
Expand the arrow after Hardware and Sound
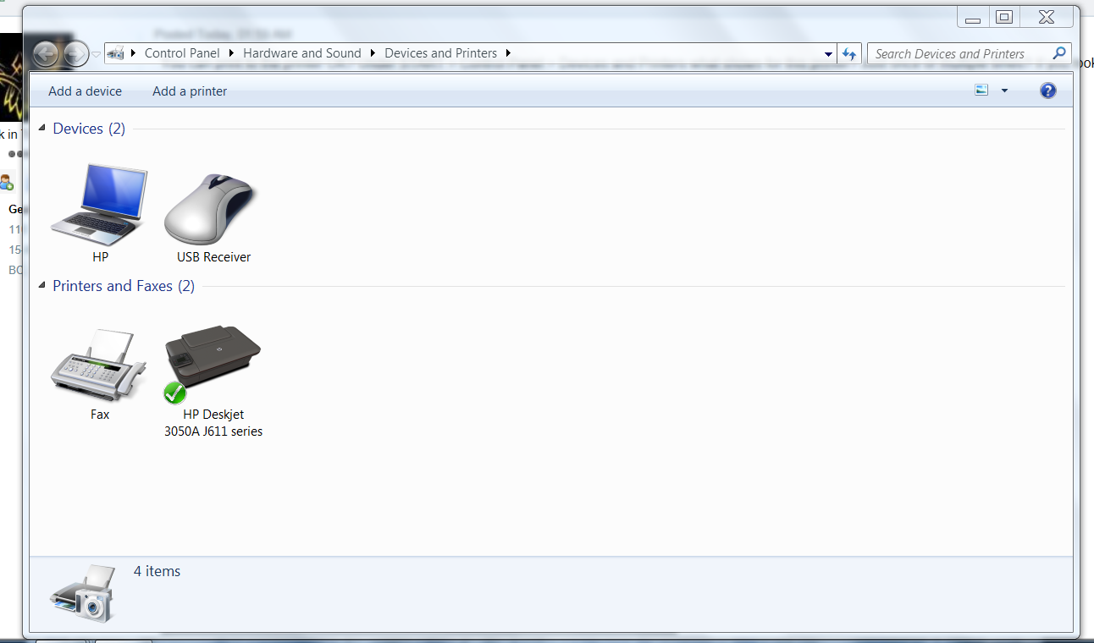pyautogui.click(x=373, y=53)
